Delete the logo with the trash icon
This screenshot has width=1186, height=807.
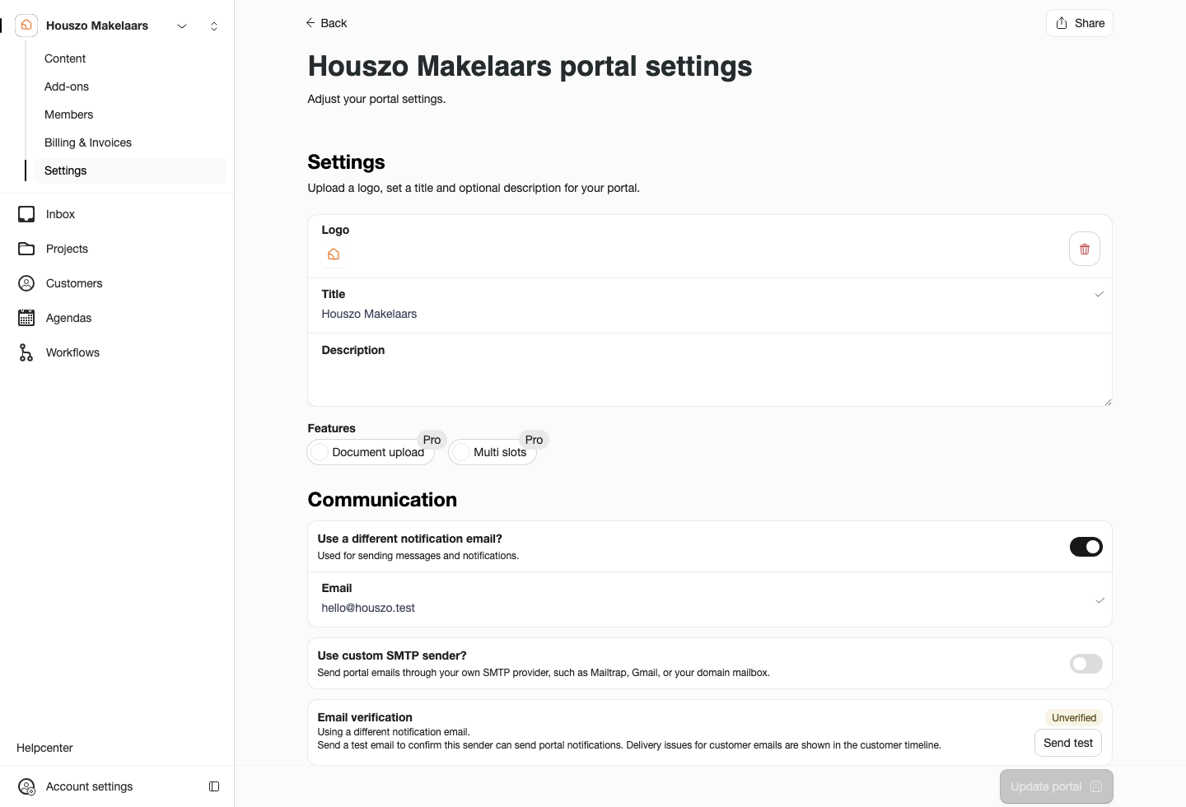click(1085, 249)
